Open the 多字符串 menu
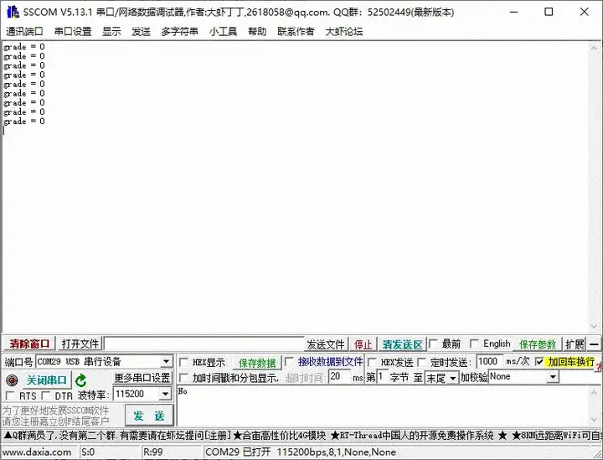The height and width of the screenshot is (460, 603). coord(179,32)
